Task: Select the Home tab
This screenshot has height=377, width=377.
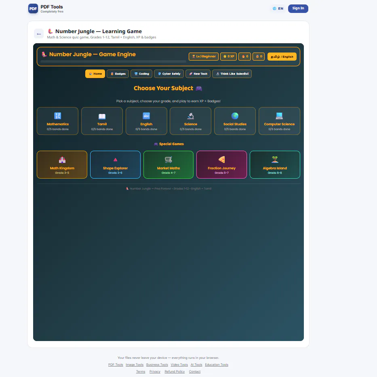Action: 95,74
